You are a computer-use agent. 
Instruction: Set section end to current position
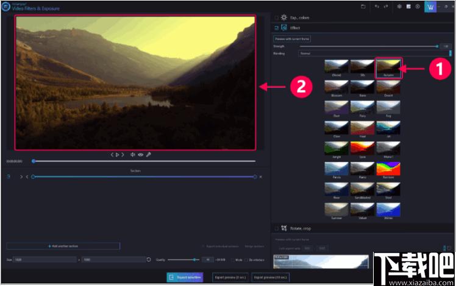click(x=27, y=177)
